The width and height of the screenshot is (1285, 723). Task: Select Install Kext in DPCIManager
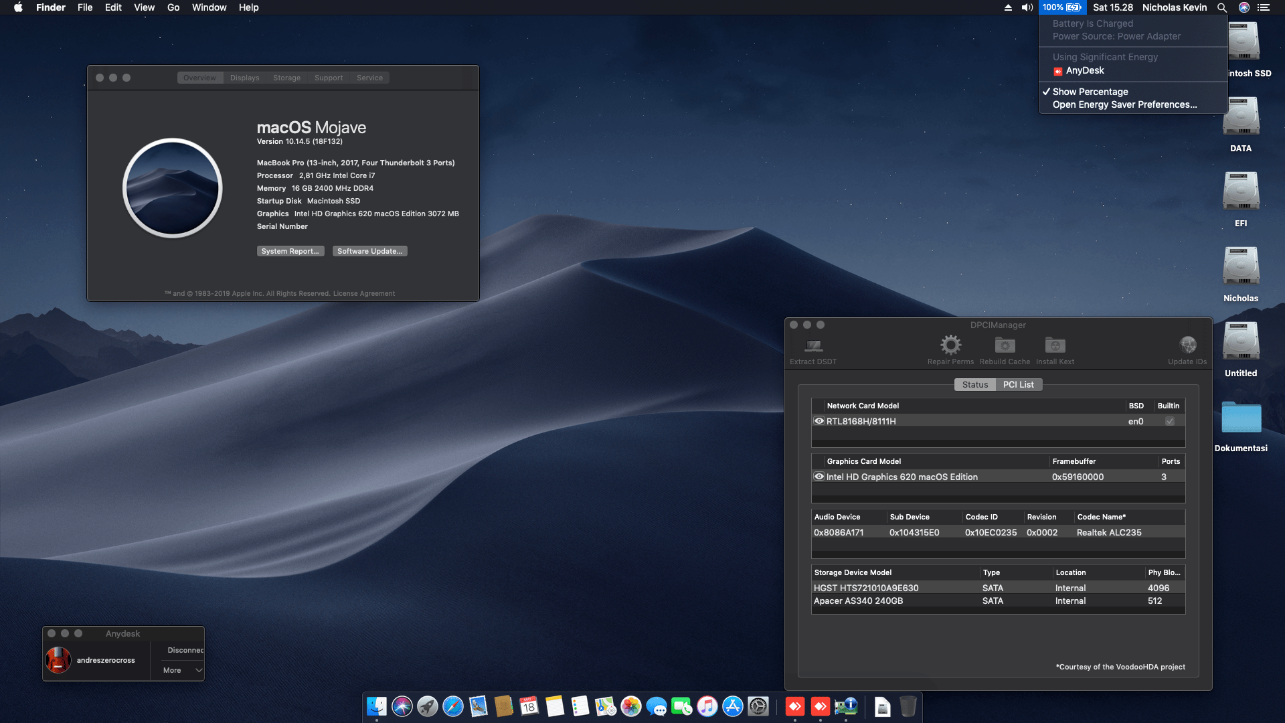tap(1055, 348)
